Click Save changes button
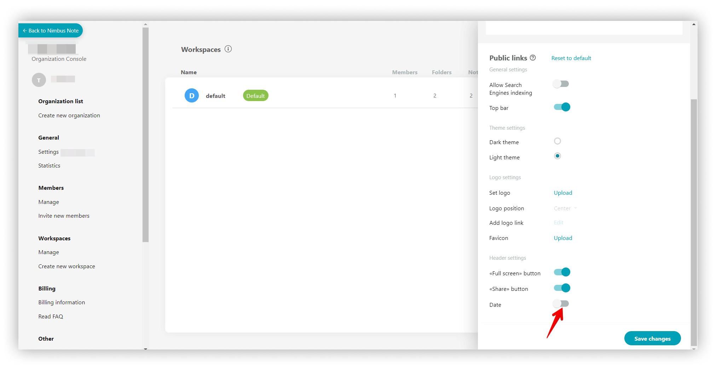 [652, 339]
